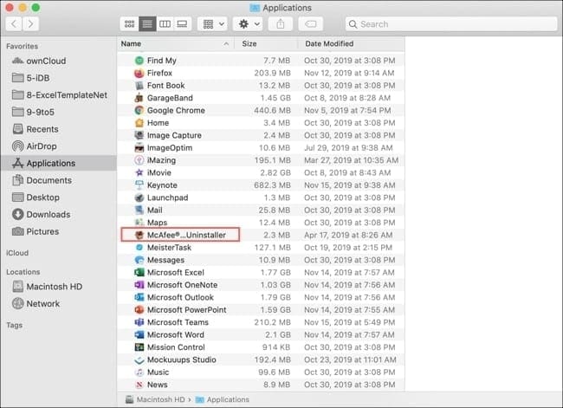
Task: Open the gear Action menu
Action: (x=250, y=24)
